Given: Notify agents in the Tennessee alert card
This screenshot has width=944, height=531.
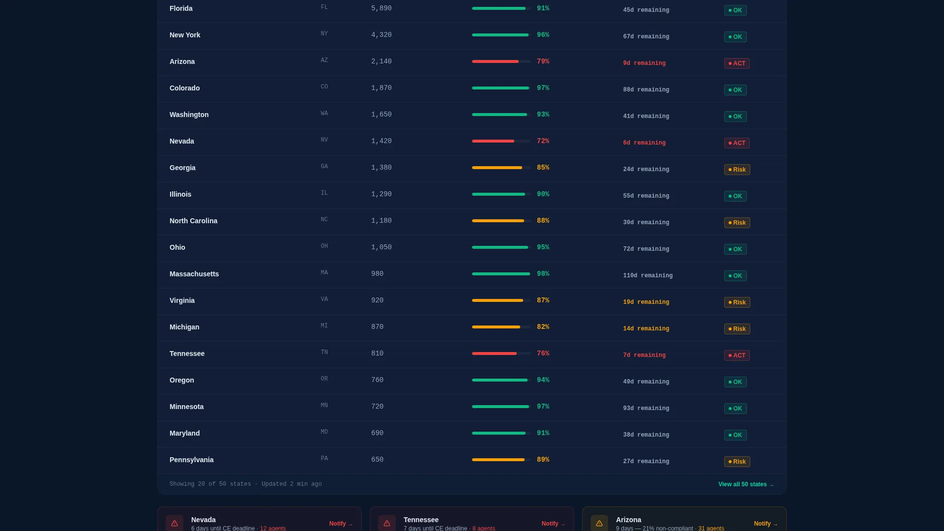Looking at the screenshot, I should click(553, 524).
